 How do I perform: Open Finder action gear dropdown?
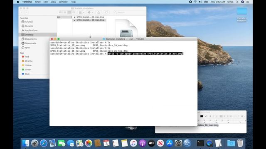pos(90,12)
